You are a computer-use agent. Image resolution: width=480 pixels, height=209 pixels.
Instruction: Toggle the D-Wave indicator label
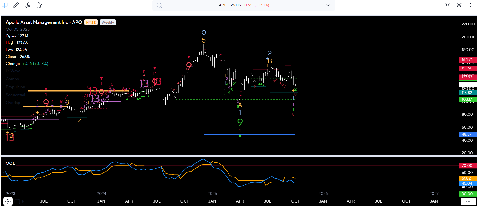click(13, 71)
